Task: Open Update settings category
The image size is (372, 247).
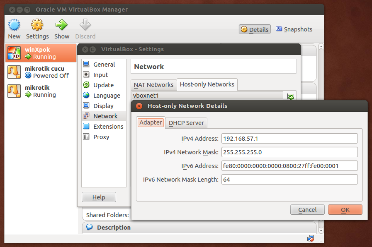Action: [x=104, y=85]
